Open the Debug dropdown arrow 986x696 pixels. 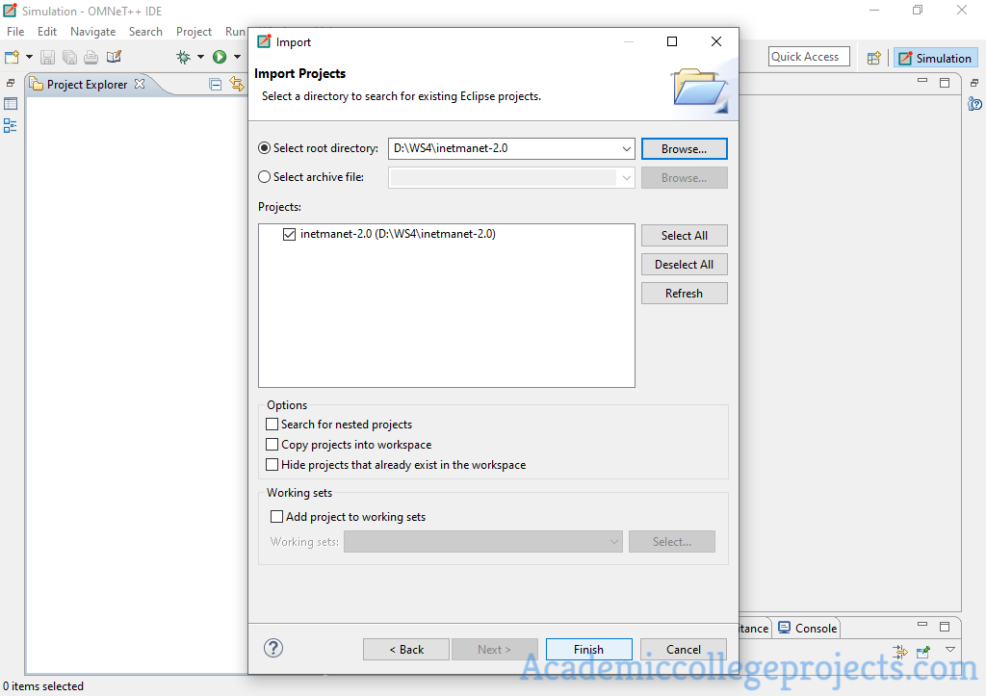pyautogui.click(x=200, y=57)
